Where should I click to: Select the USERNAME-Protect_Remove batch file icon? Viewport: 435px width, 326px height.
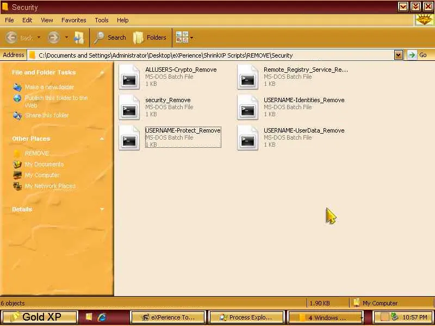(x=129, y=138)
